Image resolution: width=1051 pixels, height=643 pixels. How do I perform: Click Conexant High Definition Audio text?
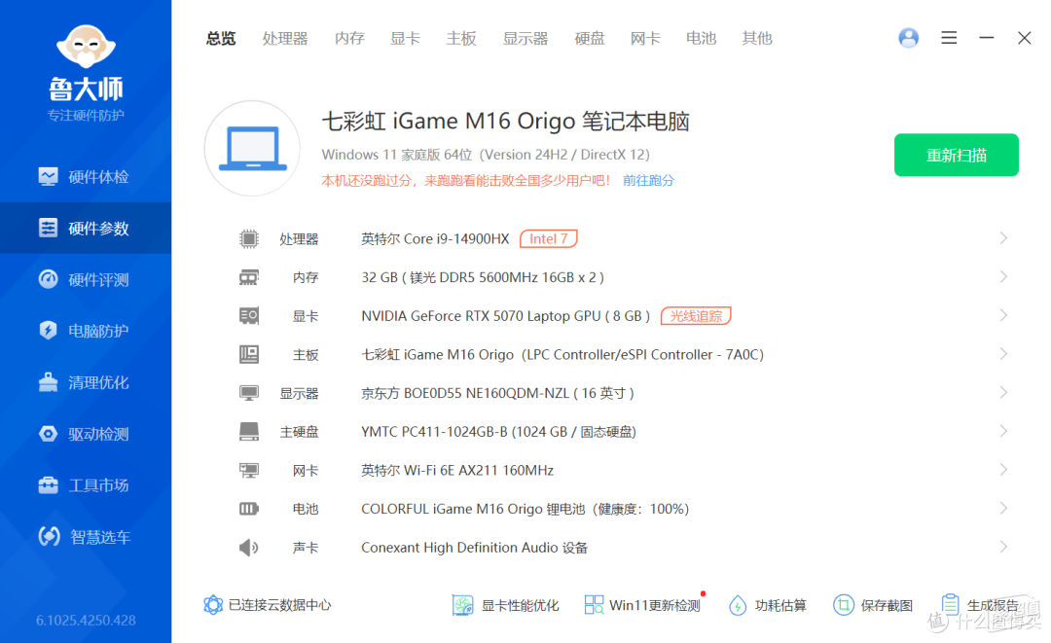click(474, 548)
